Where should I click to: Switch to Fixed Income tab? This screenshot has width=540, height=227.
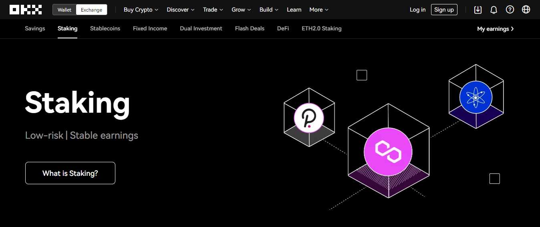(x=150, y=28)
